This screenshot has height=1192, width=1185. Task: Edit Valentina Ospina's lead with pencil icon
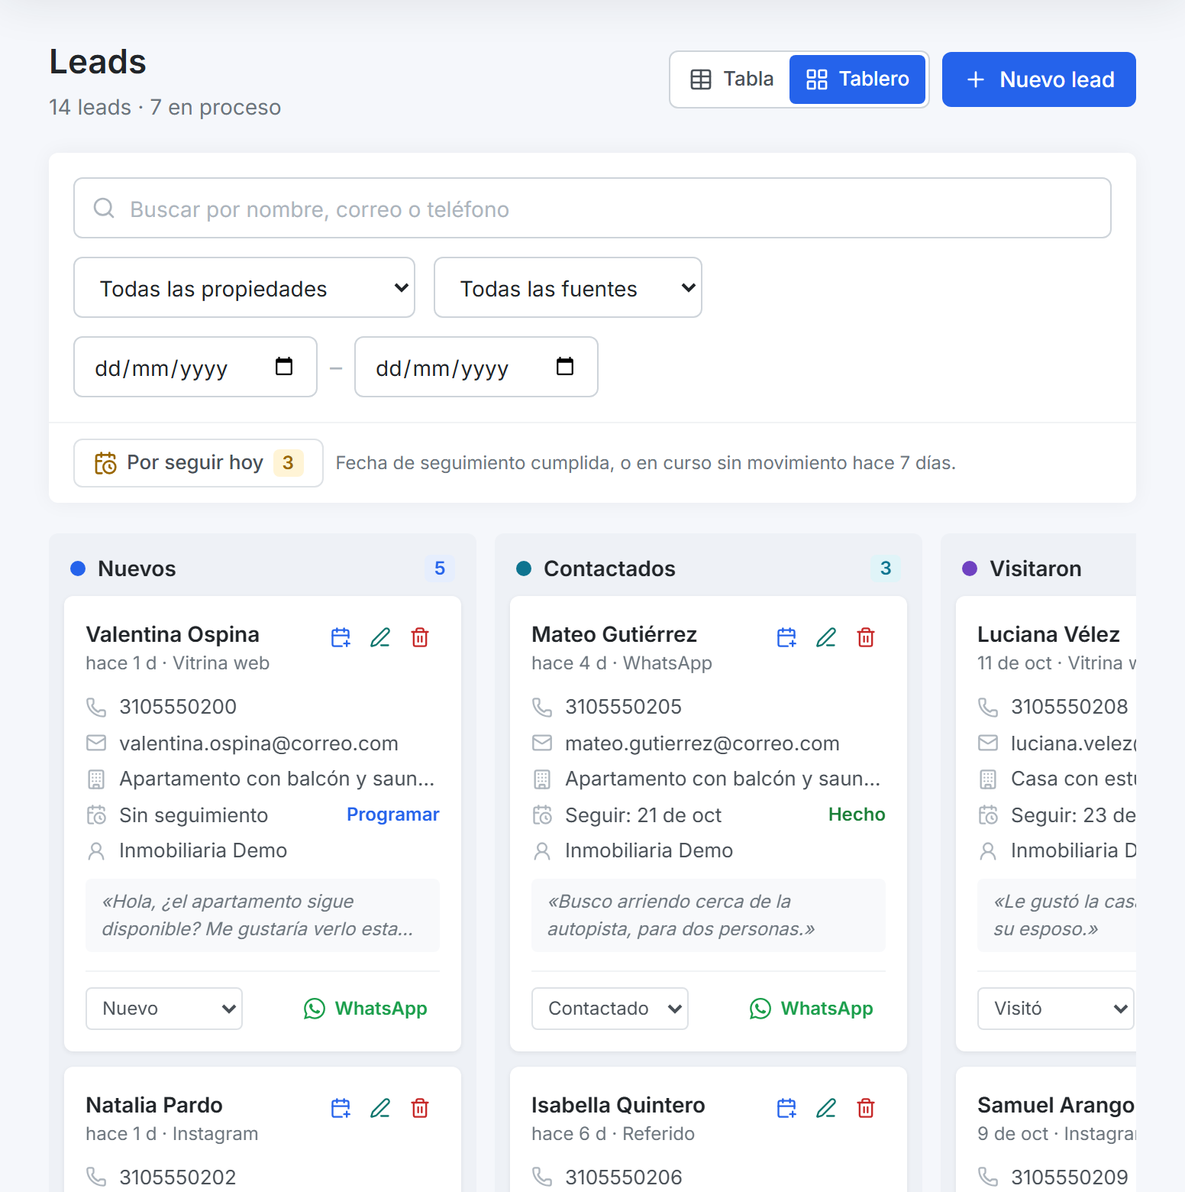pos(380,637)
